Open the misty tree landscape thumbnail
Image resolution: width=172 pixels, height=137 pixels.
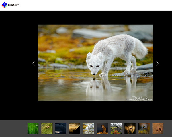(x=116, y=129)
